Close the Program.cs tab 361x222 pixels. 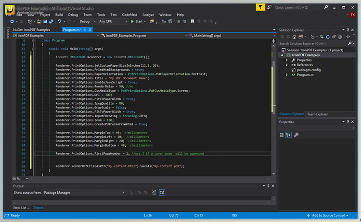point(90,30)
